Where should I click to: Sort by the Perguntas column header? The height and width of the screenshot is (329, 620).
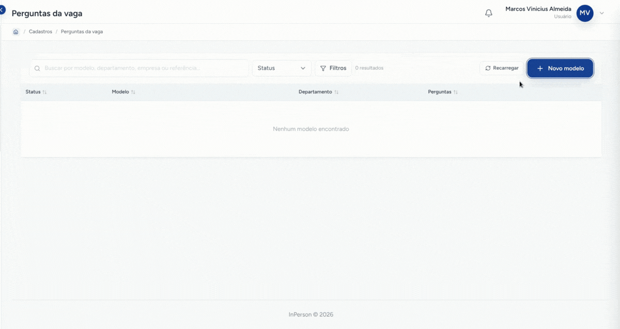(x=443, y=92)
